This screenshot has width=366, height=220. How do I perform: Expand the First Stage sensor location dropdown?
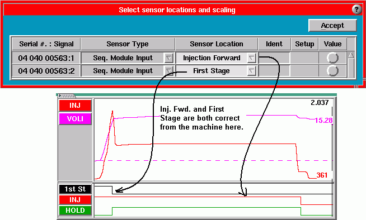251,71
